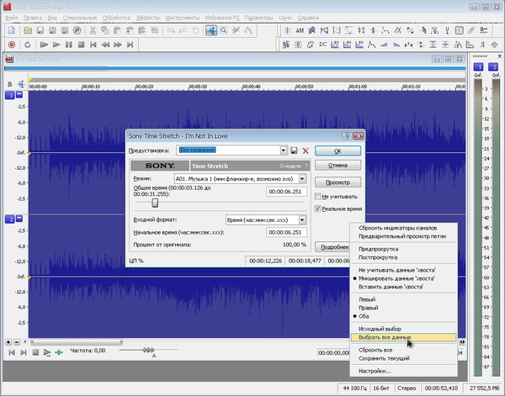Click the playback rate slider
Screen dimensions: 505x396
click(x=148, y=350)
